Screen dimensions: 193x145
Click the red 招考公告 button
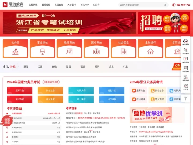point(20,90)
